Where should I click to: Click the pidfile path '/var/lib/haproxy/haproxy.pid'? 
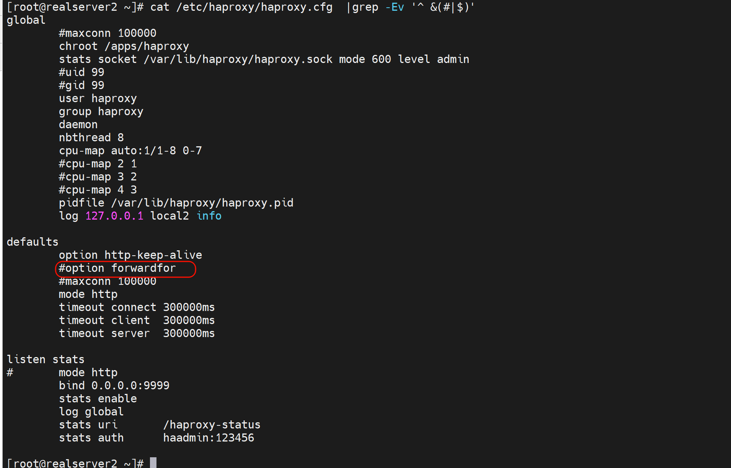(x=202, y=203)
